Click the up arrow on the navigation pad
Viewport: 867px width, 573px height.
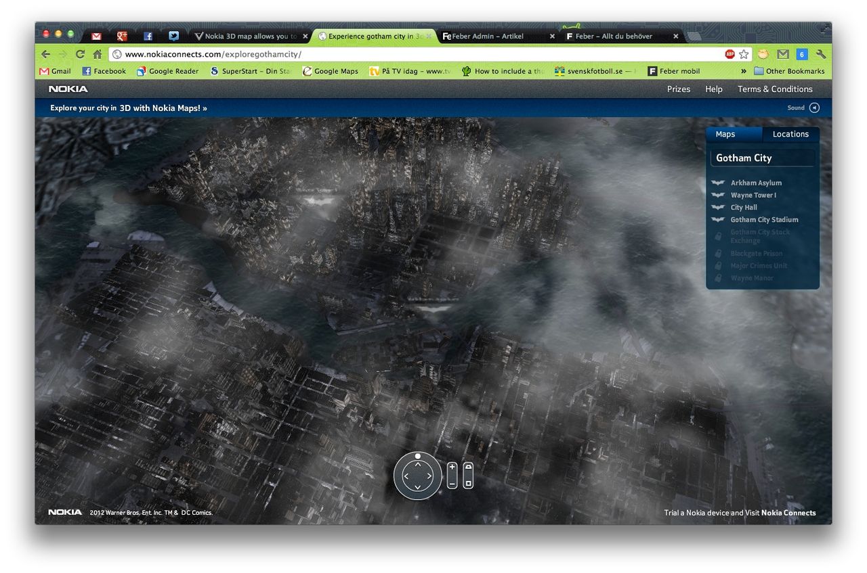(418, 465)
